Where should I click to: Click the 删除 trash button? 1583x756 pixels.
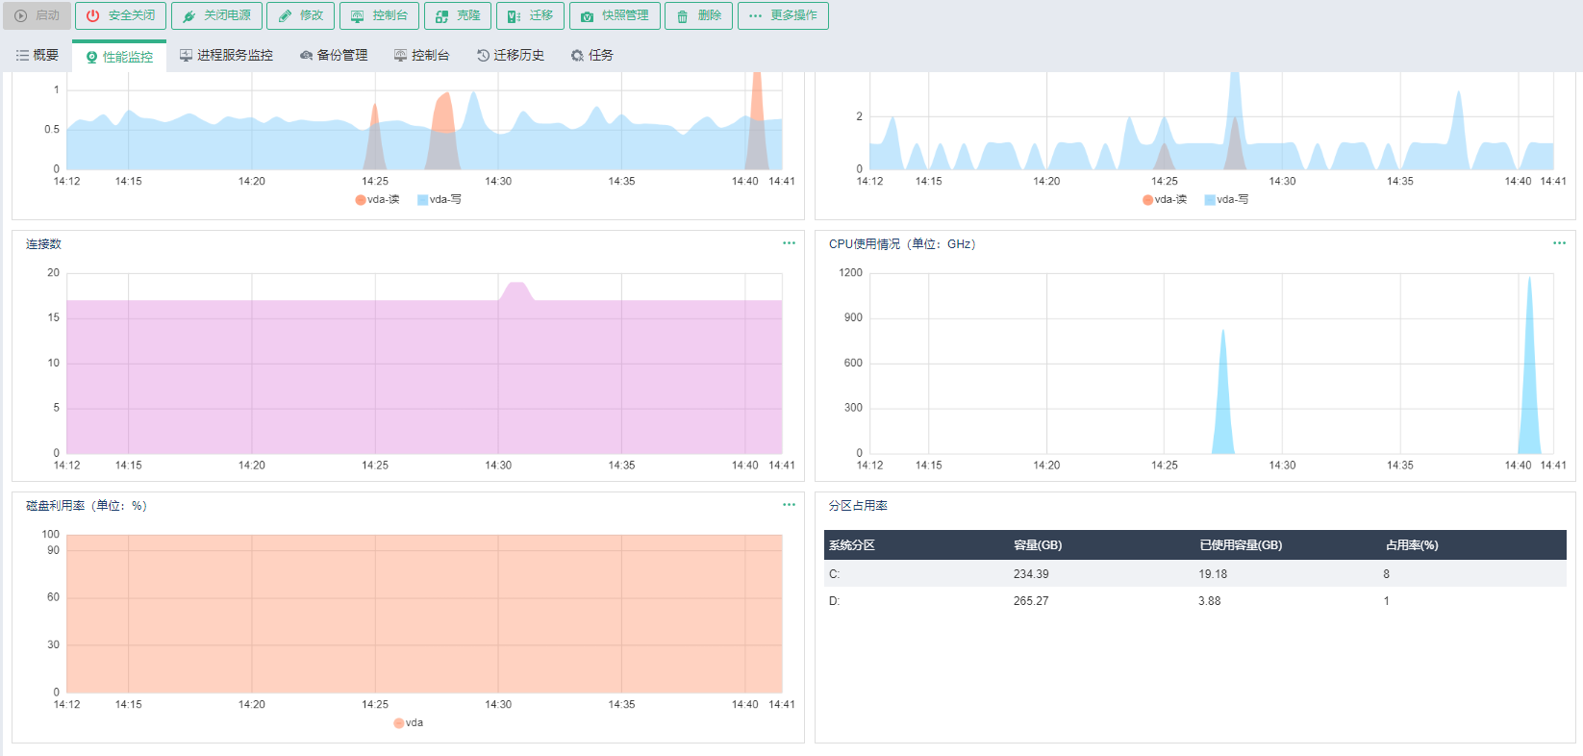tap(699, 16)
